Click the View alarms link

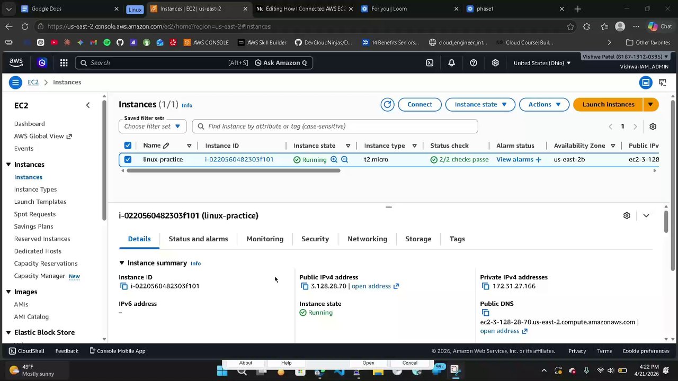pos(519,159)
